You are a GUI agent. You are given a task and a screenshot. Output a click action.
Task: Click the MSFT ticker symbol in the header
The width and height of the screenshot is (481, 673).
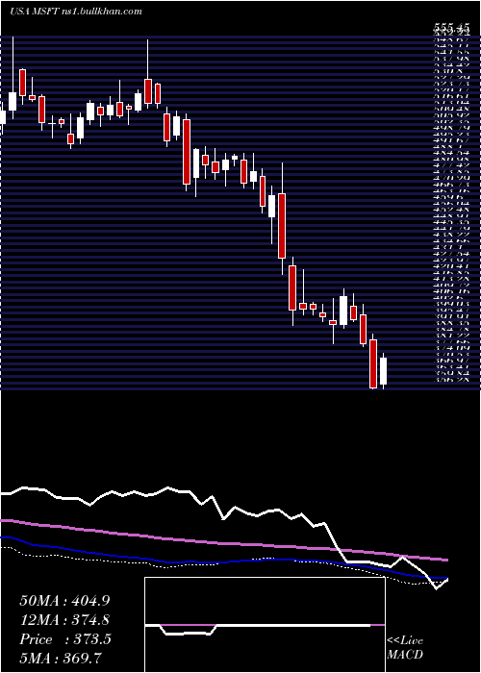tap(44, 12)
